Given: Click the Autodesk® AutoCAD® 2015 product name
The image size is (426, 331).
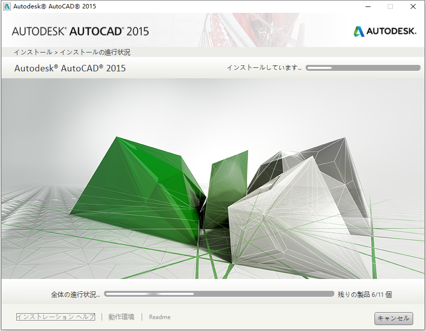Looking at the screenshot, I should (70, 68).
